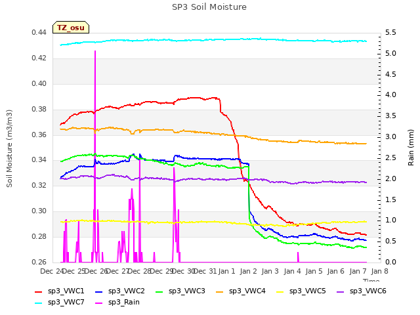Click the Jan 4 date tick label
The height and width of the screenshot is (315, 420).
(x=292, y=272)
